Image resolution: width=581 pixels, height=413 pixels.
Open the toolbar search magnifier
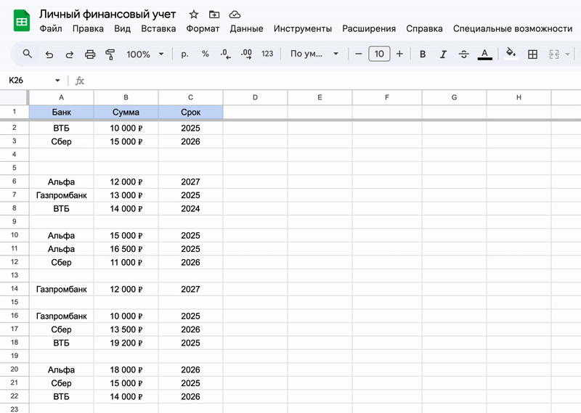coord(27,54)
